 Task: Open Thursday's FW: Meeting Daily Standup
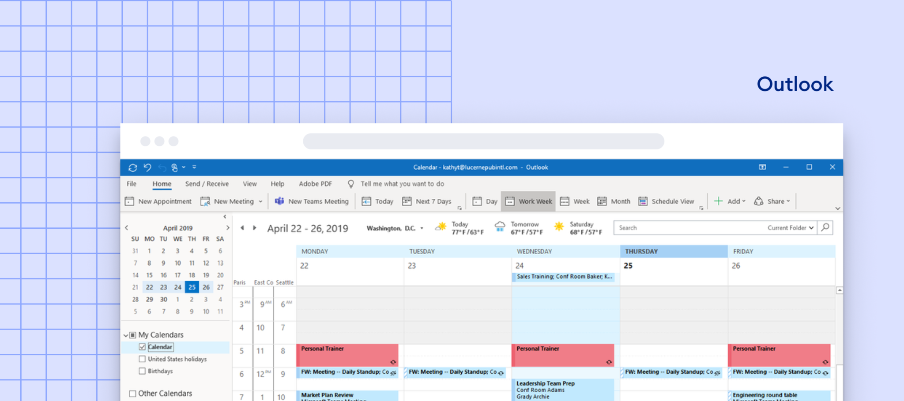tap(671, 372)
